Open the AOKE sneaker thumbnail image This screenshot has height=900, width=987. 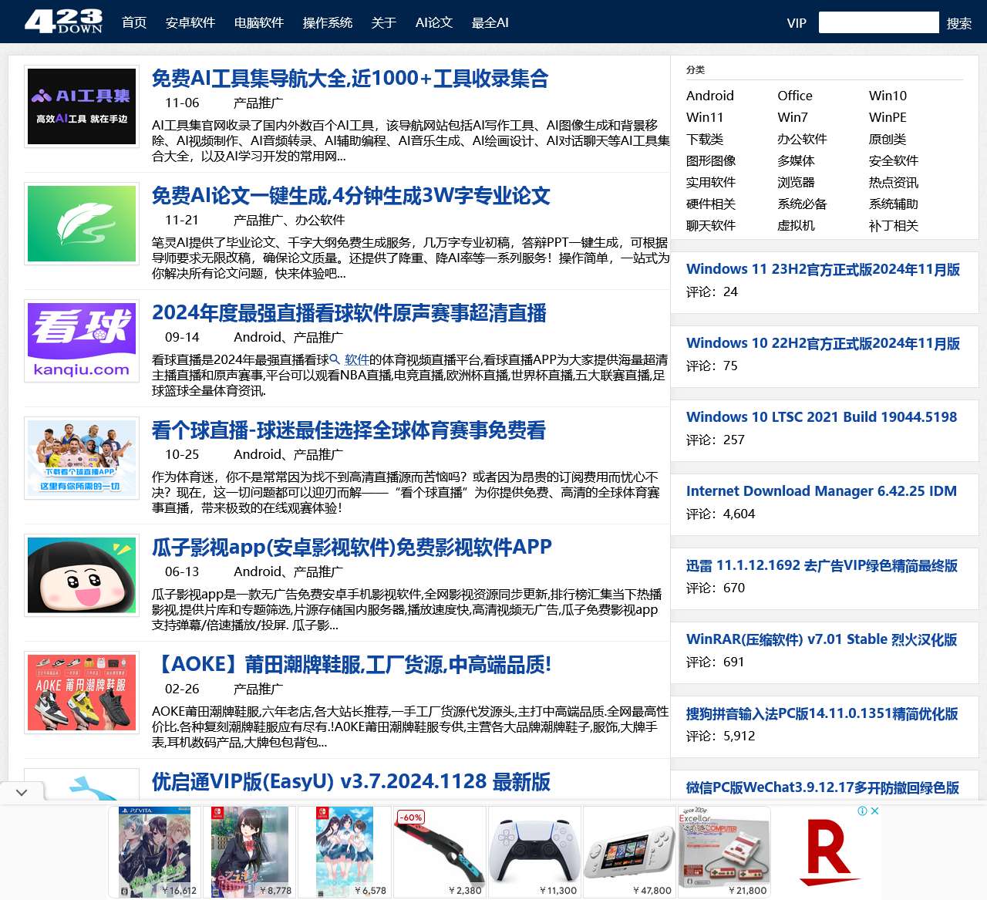click(x=82, y=693)
